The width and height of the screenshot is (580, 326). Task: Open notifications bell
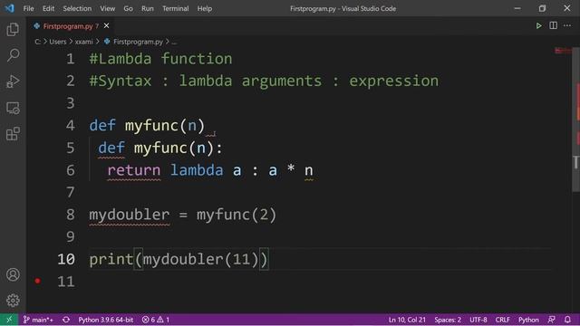tap(567, 320)
